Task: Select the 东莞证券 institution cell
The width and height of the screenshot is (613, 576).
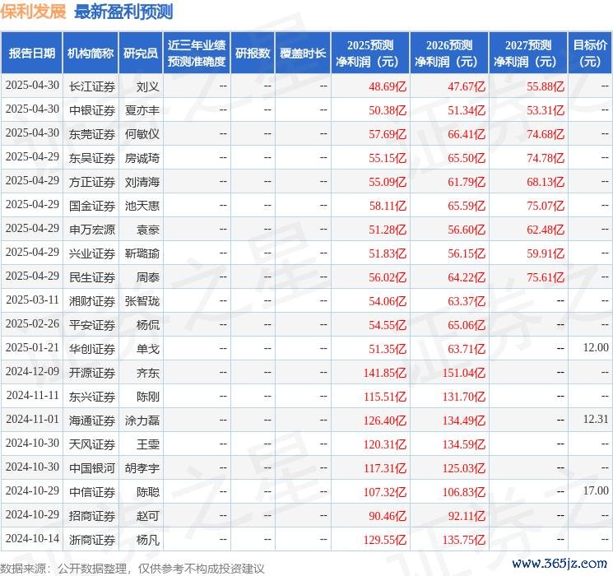Action: coord(92,134)
